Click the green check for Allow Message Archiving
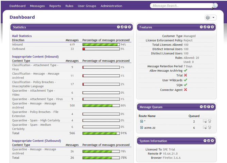This screenshot has width=227, height=163. pyautogui.click(x=186, y=70)
